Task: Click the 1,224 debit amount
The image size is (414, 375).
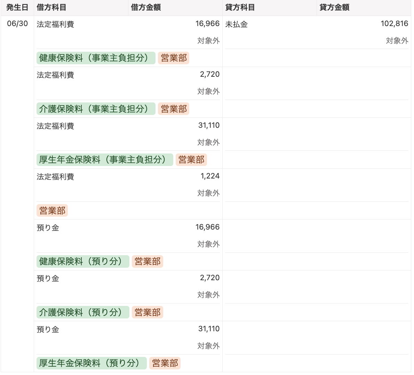Action: [210, 176]
